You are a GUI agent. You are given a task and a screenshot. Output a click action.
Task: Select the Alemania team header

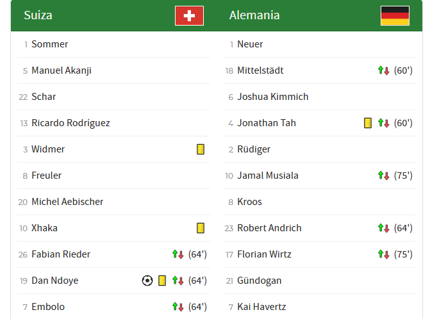coord(254,15)
